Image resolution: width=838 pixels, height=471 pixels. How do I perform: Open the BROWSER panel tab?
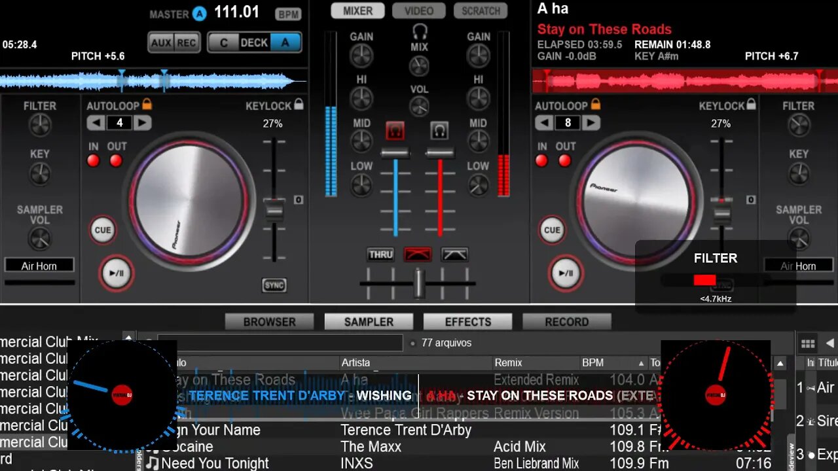coord(270,322)
